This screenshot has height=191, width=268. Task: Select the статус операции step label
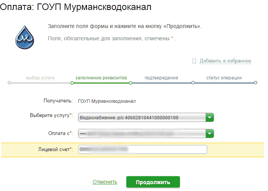point(224,78)
